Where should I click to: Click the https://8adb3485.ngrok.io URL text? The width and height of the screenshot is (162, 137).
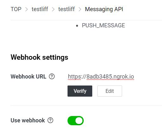tap(101, 77)
